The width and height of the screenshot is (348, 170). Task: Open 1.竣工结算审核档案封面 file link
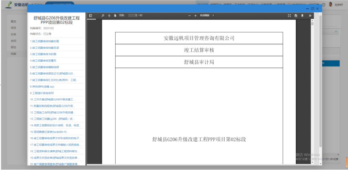44,41
